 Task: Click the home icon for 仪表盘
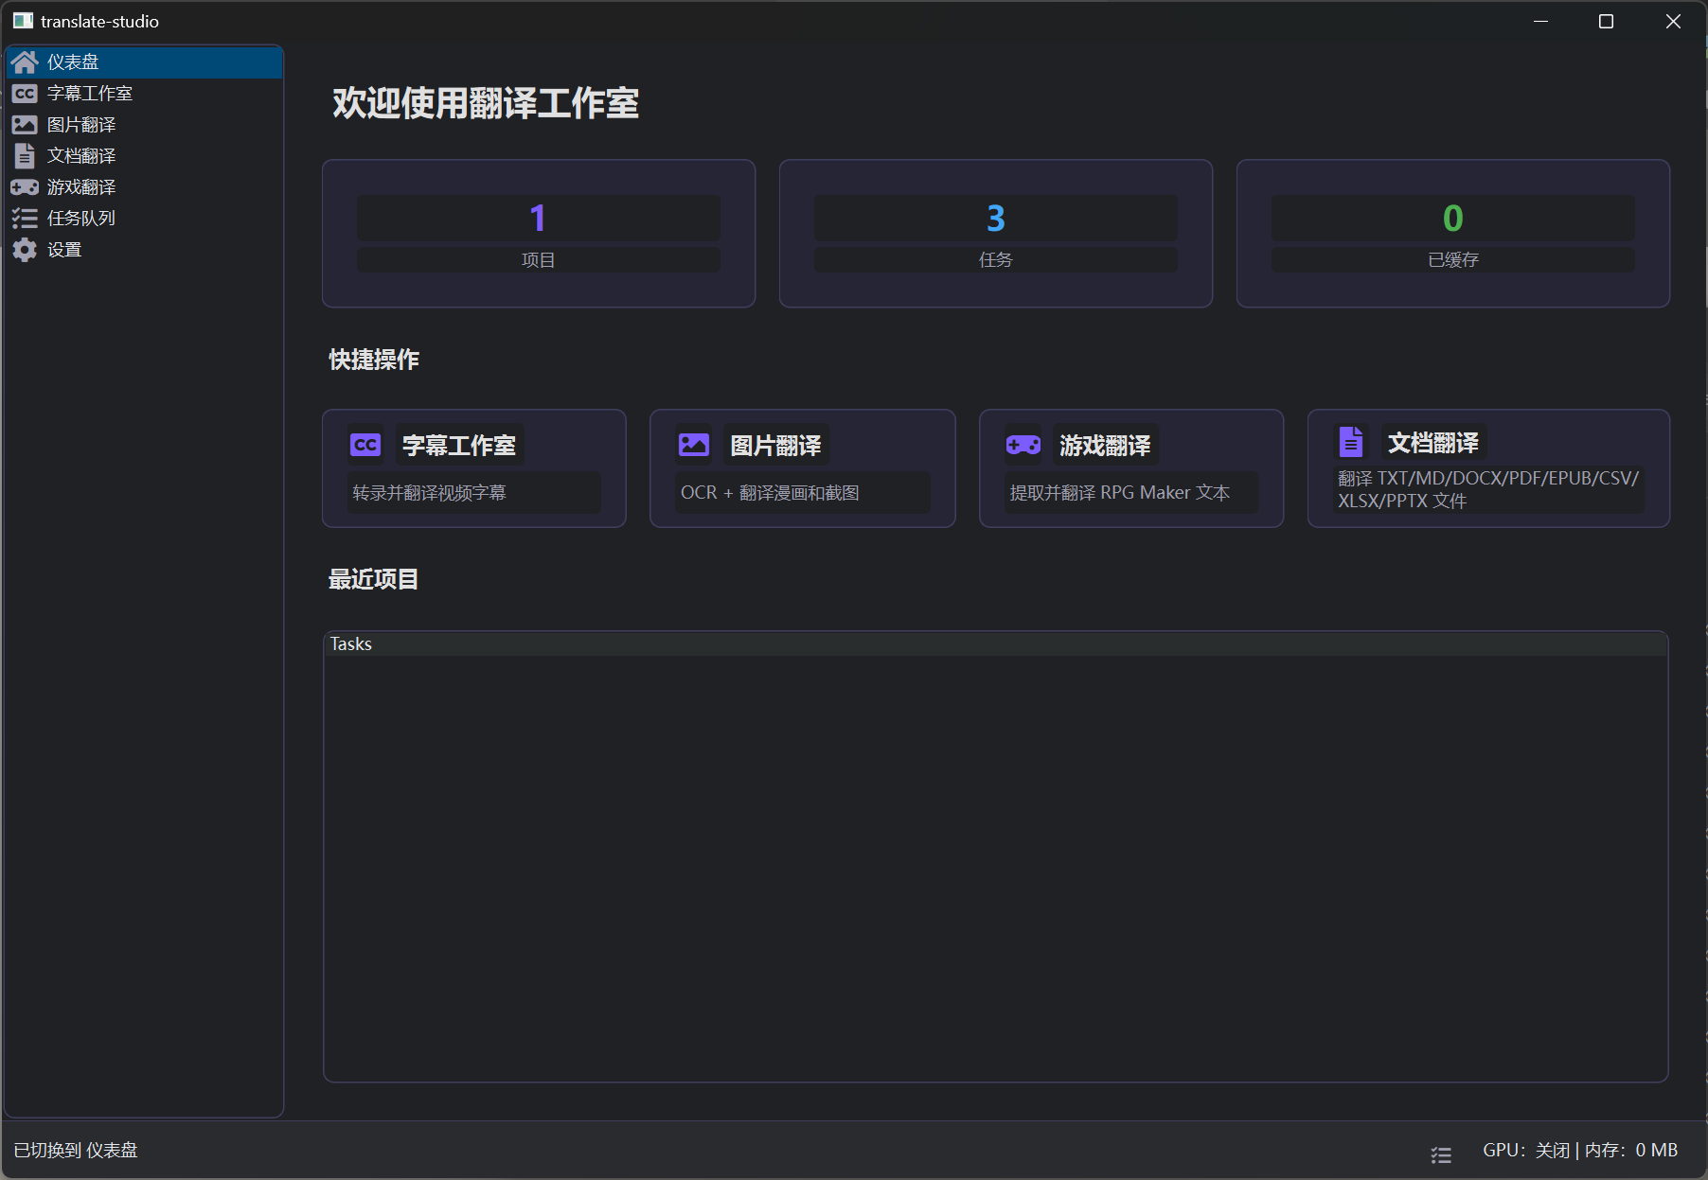(25, 62)
